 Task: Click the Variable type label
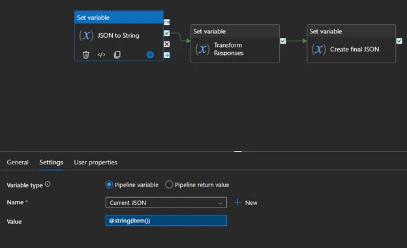click(x=25, y=185)
